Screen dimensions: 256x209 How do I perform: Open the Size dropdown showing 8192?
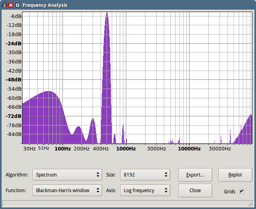(145, 175)
